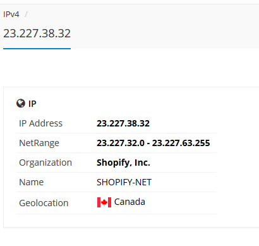Screen dimensions: 259x246
Task: Select the SHOPIFY-NET name value
Action: pos(124,182)
